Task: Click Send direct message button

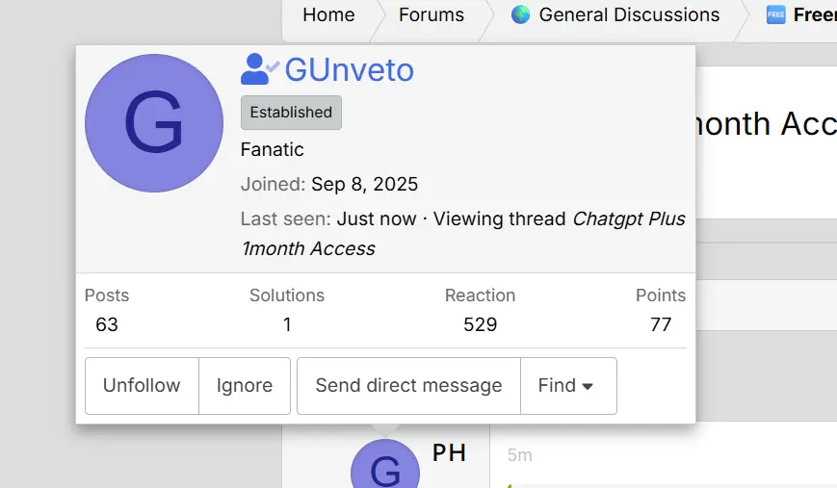Action: click(x=409, y=386)
